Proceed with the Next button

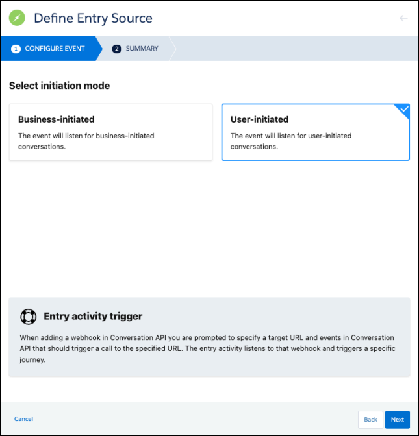(397, 420)
